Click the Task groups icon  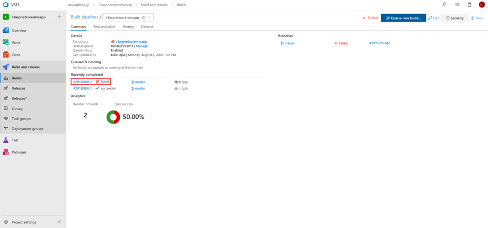(x=6, y=118)
